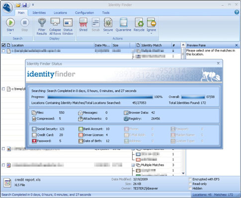Toggle the Hidden attribute checkbox

click(190, 188)
